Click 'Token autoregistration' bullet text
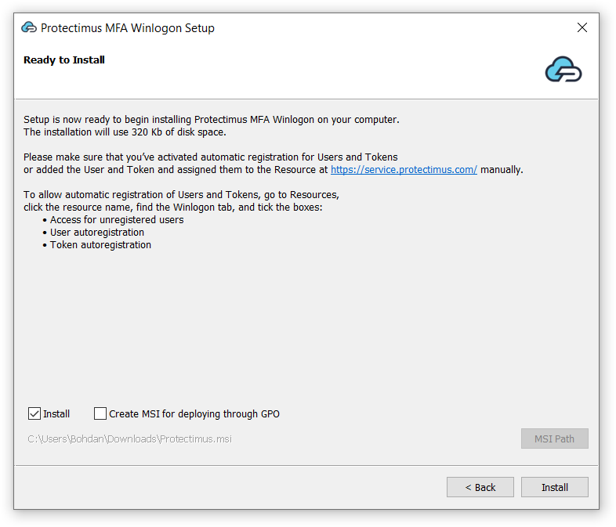616x527 pixels. [x=100, y=245]
